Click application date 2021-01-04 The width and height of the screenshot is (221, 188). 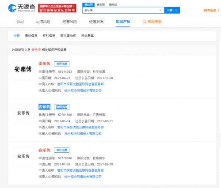[x=62, y=121]
